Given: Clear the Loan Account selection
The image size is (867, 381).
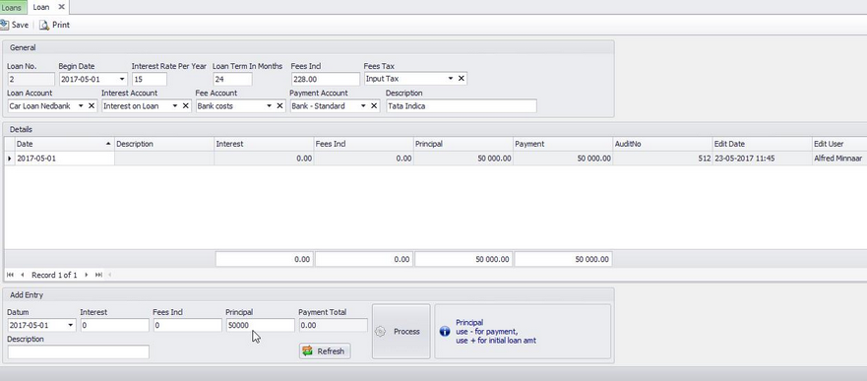Looking at the screenshot, I should click(92, 105).
